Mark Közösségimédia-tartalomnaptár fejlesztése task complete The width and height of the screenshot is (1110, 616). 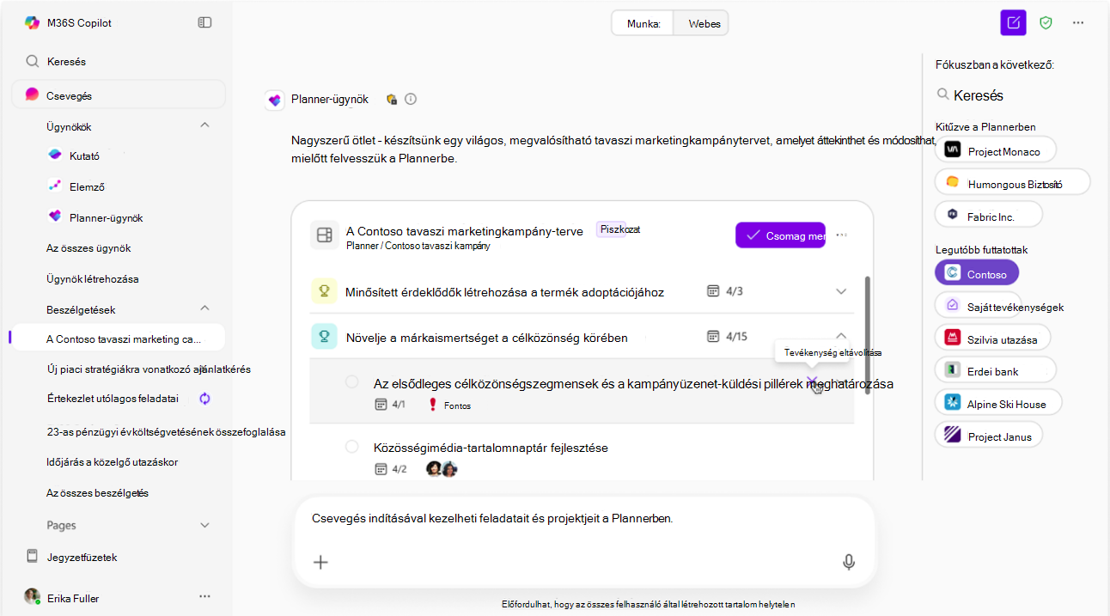(x=351, y=447)
